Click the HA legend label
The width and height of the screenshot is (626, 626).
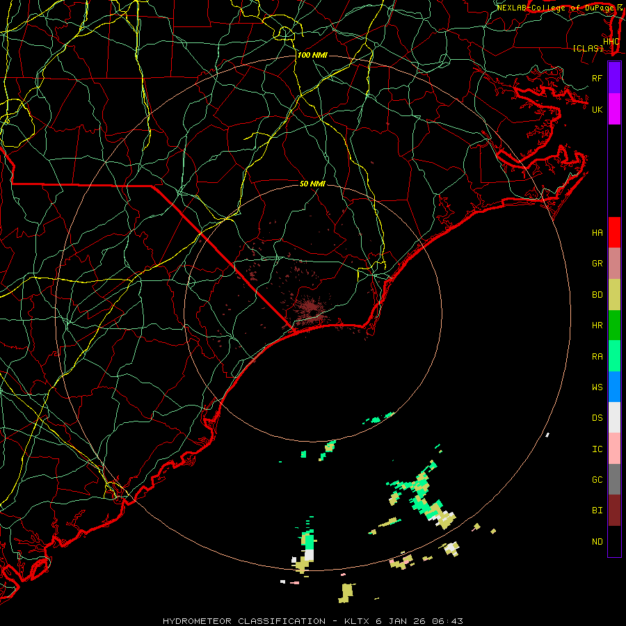pos(597,233)
